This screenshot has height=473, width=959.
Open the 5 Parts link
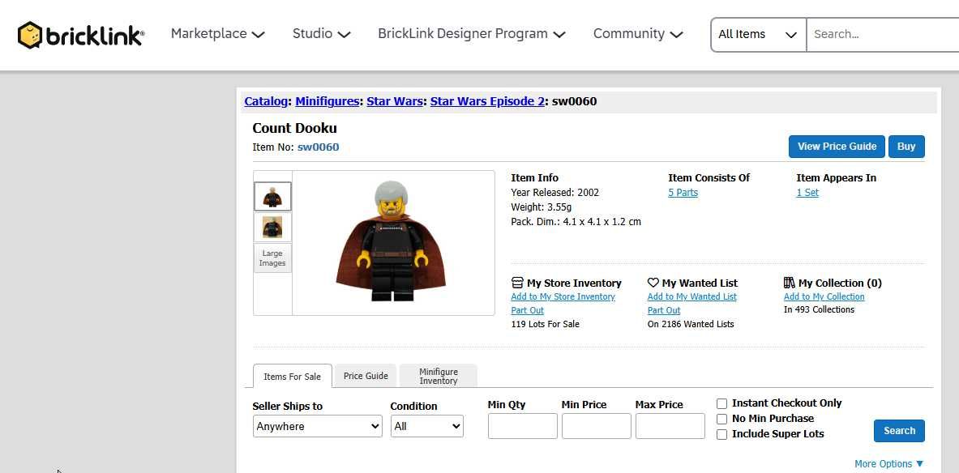point(683,193)
